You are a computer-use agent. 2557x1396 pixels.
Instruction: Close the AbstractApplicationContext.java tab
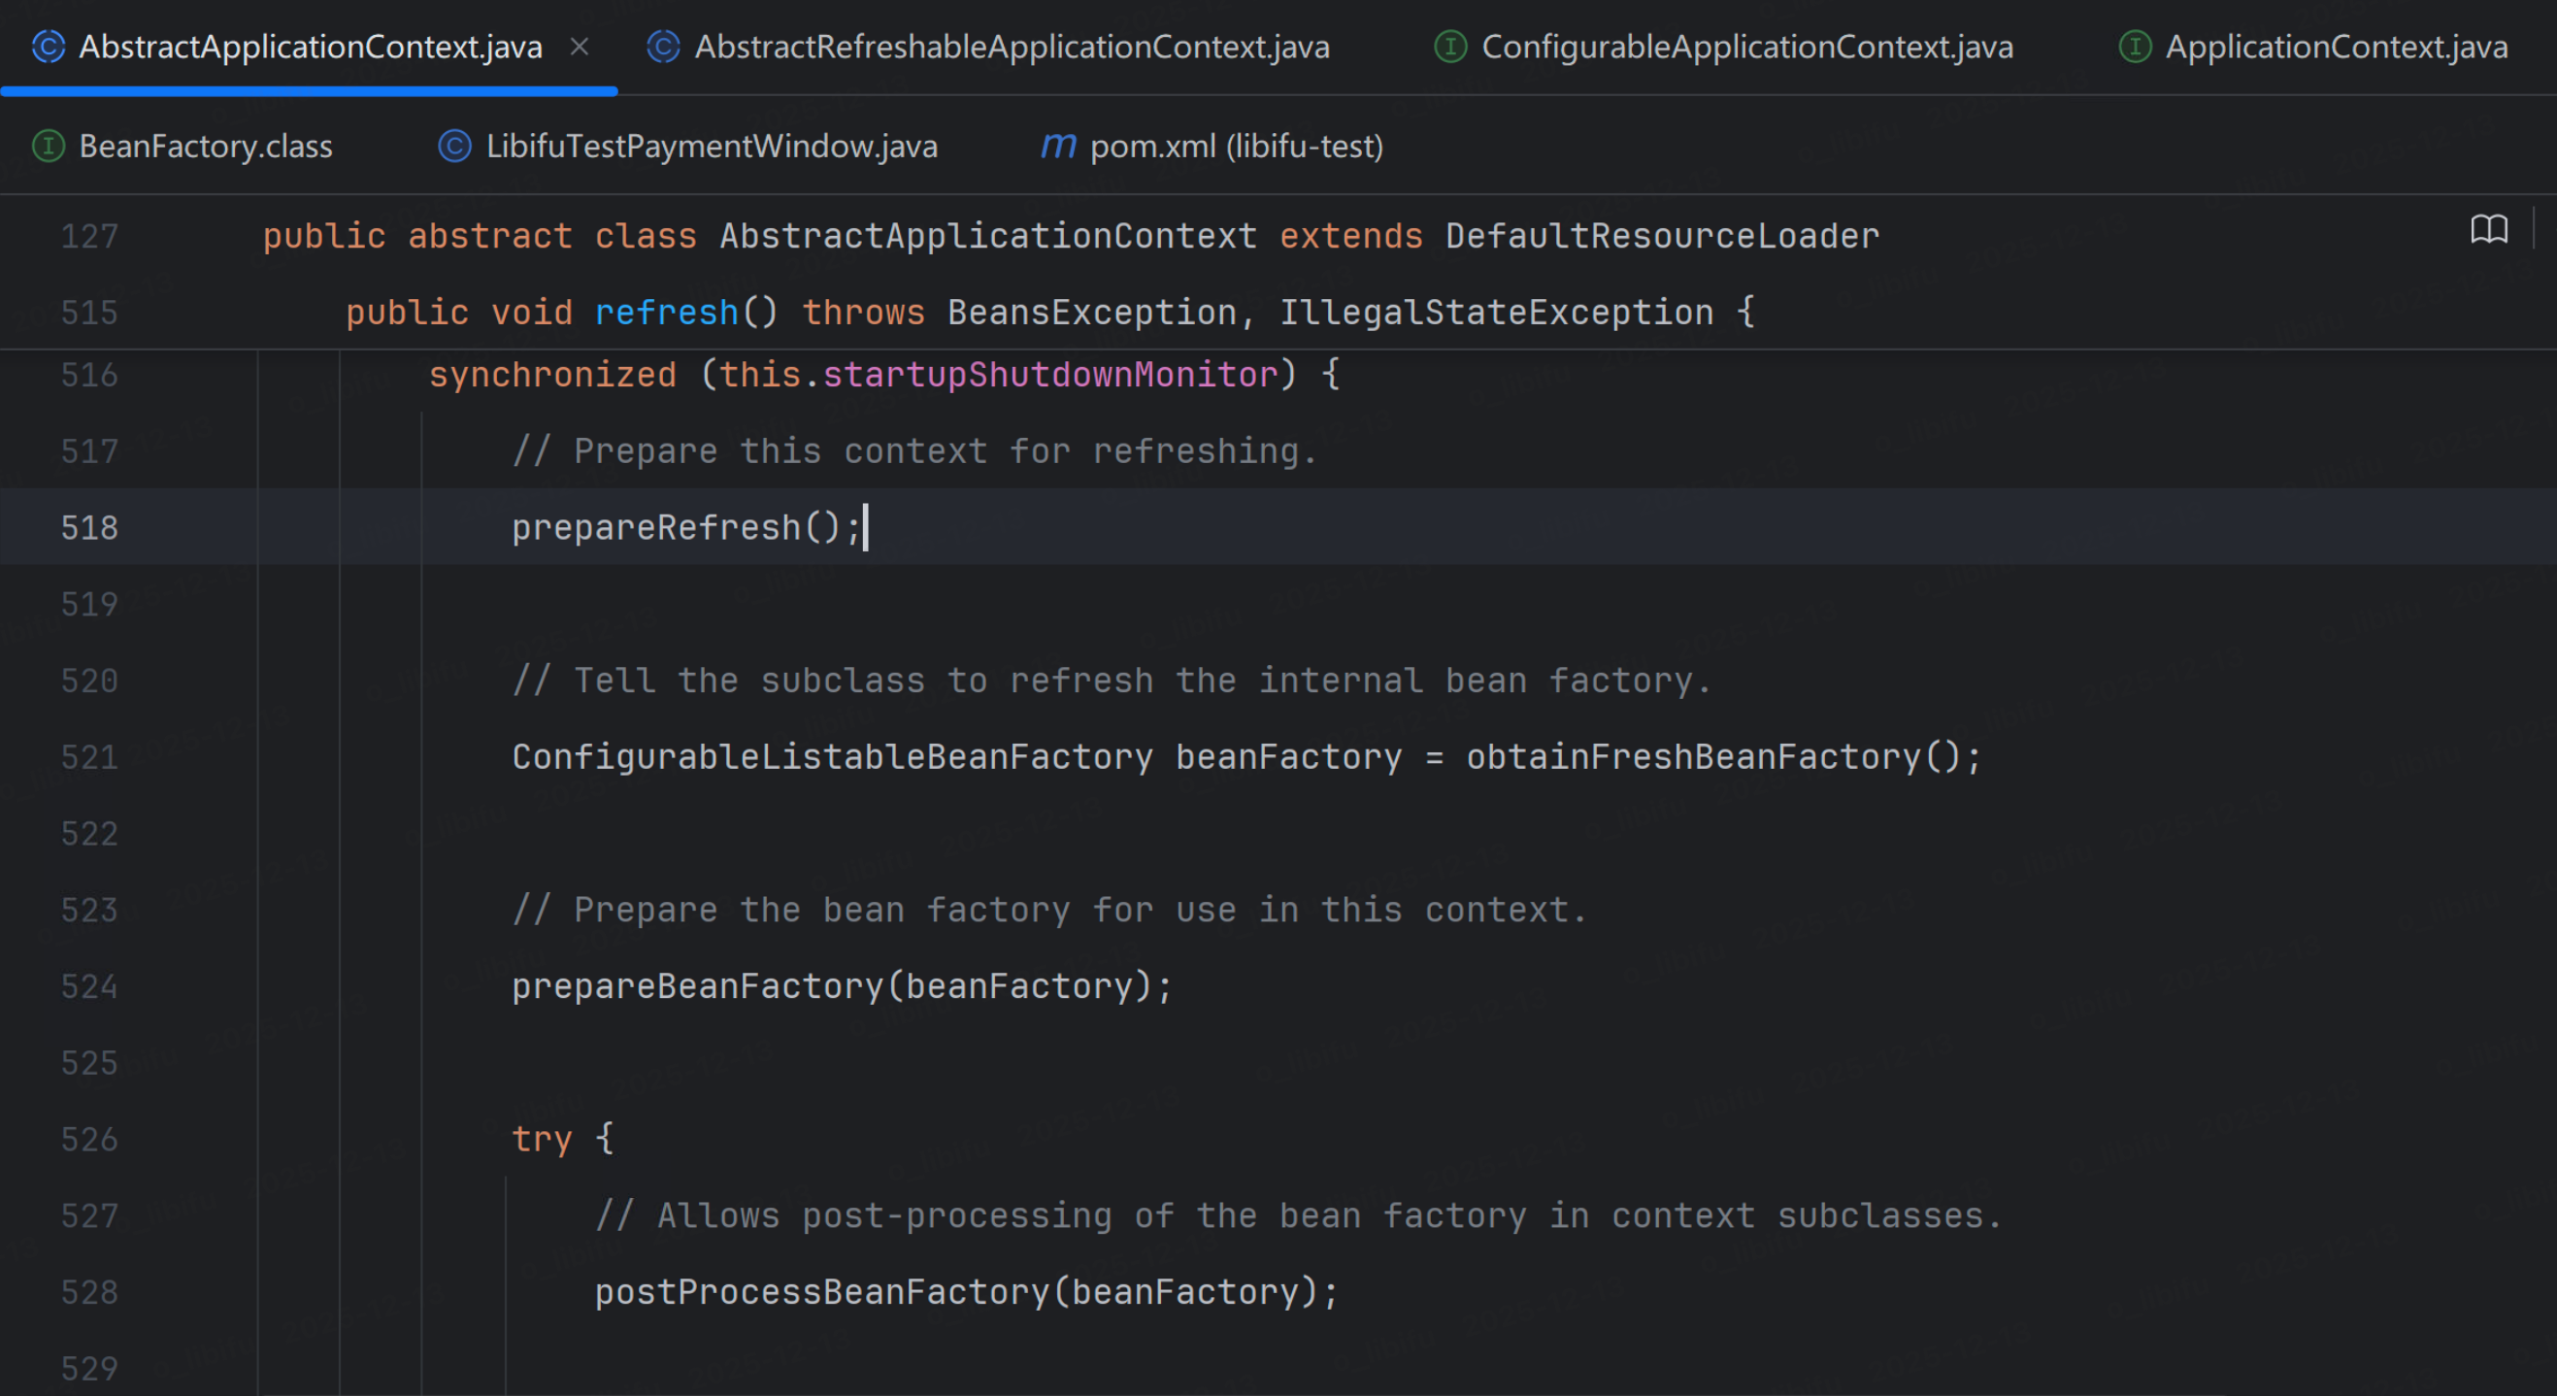tap(580, 47)
